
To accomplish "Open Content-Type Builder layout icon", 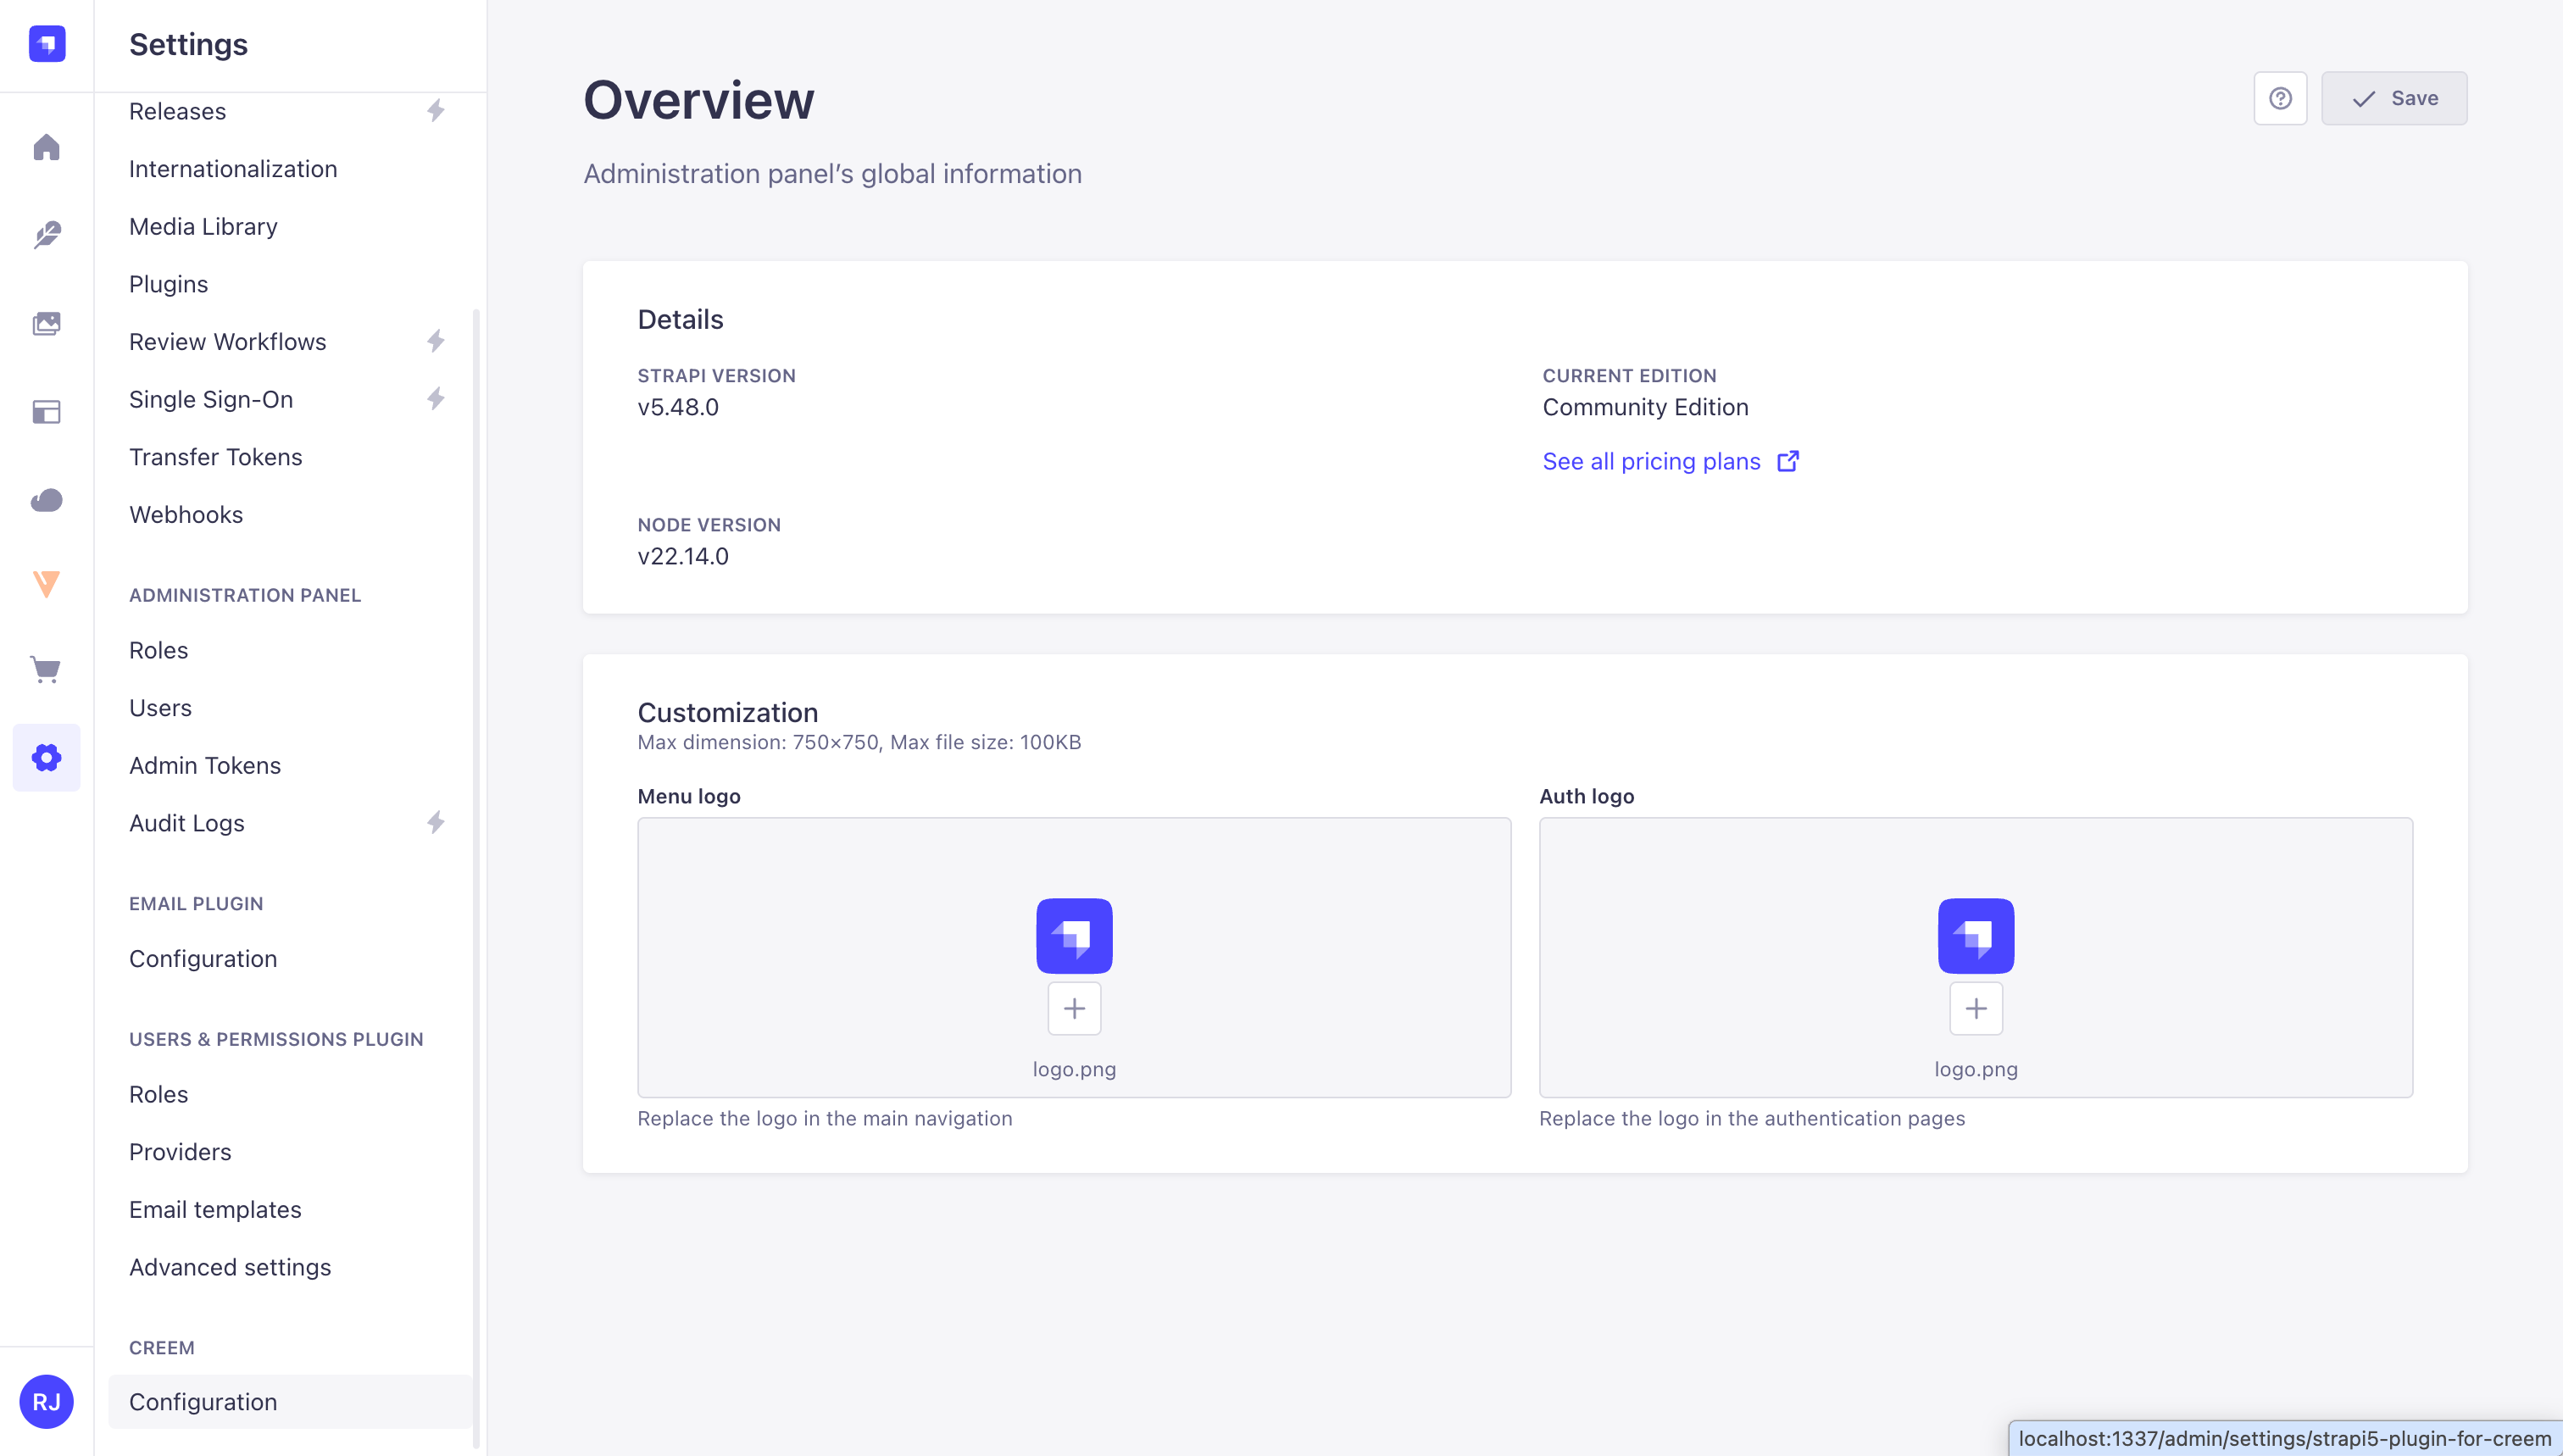I will coord(47,411).
